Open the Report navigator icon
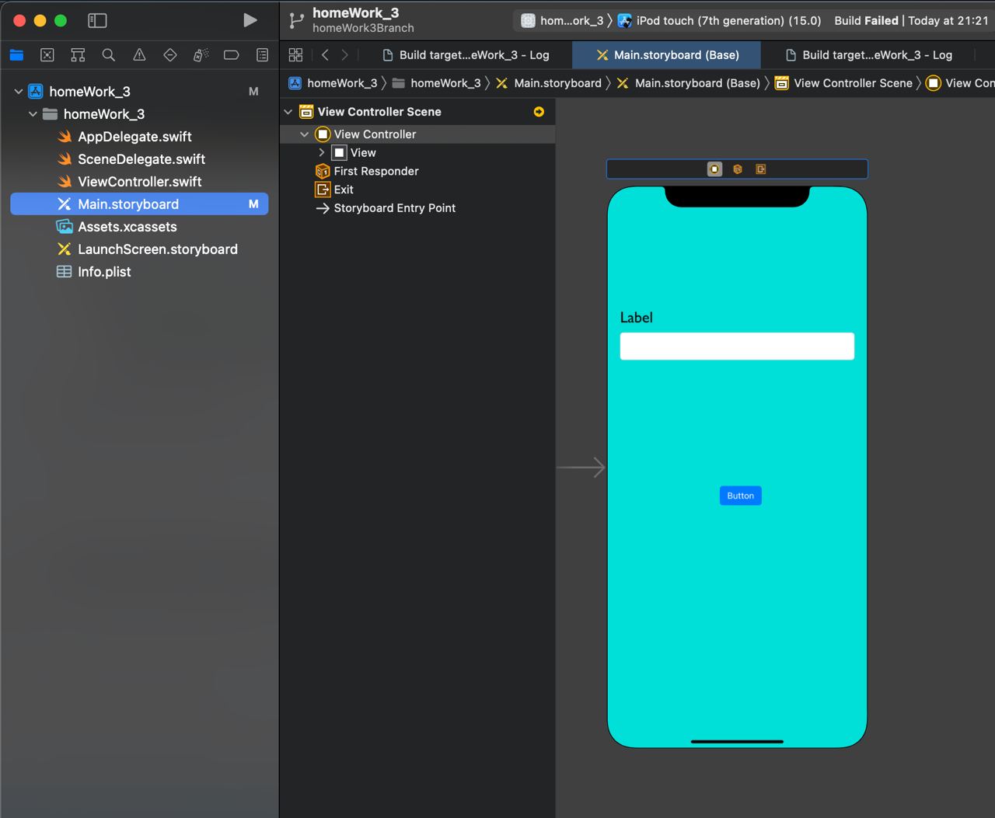This screenshot has width=995, height=818. click(262, 54)
